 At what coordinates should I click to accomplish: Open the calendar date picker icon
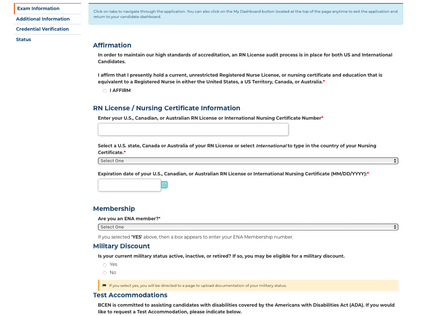(164, 185)
